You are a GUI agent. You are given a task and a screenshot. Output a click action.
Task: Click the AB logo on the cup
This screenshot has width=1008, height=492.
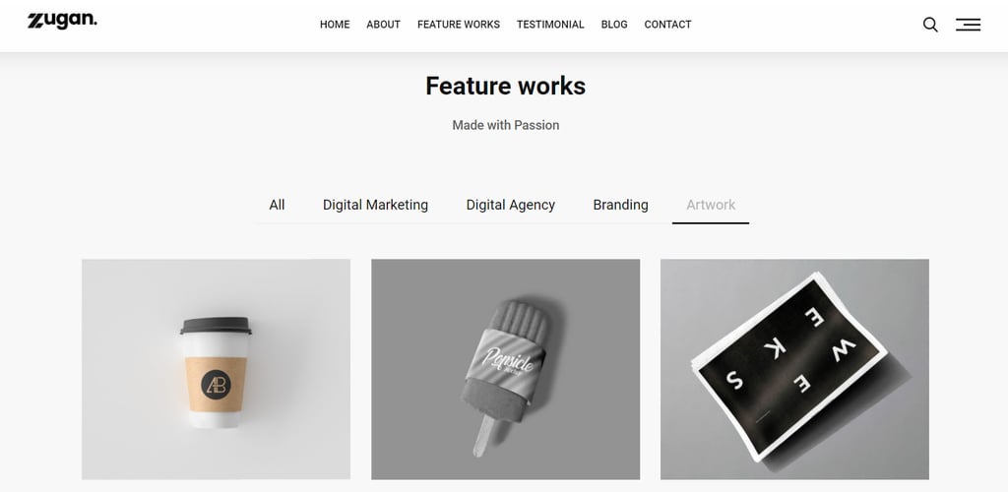216,385
